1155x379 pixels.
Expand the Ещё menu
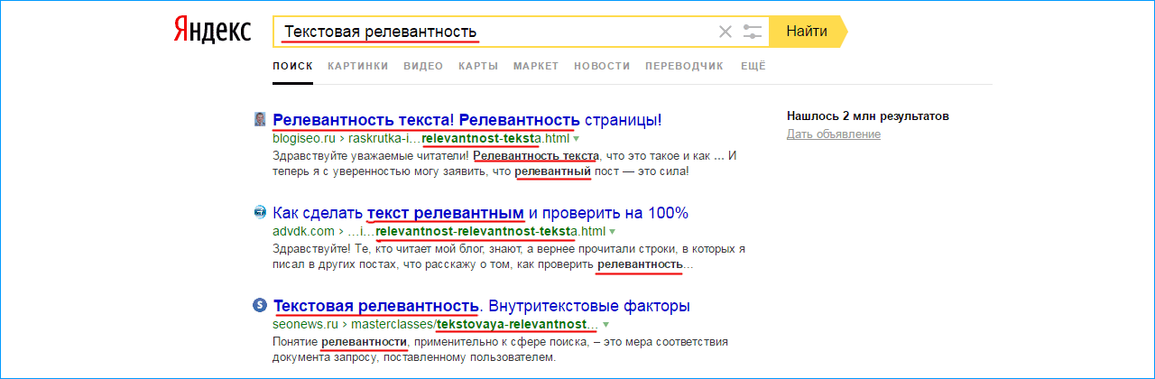tap(753, 66)
